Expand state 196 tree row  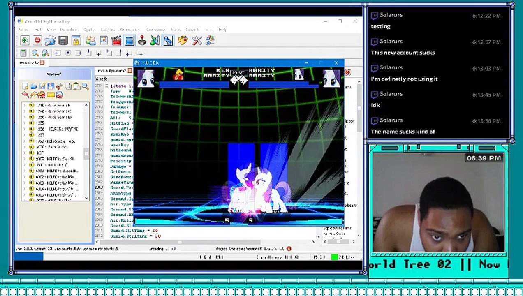point(24,129)
